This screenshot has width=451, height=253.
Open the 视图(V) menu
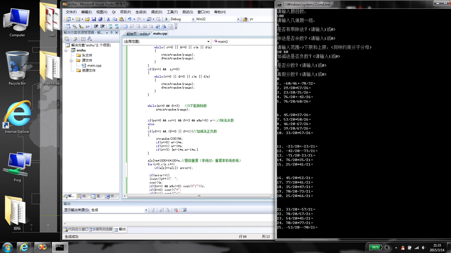tap(102, 12)
